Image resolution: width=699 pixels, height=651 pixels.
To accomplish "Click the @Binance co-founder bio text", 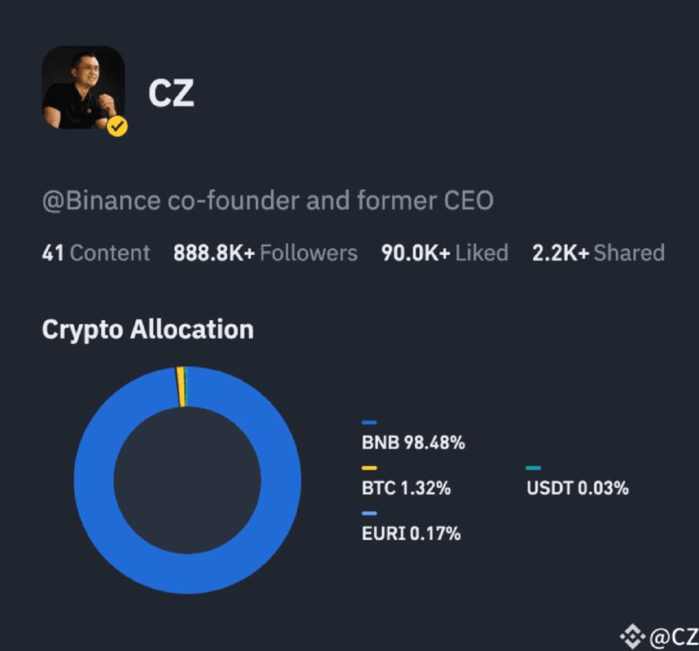I will 267,201.
